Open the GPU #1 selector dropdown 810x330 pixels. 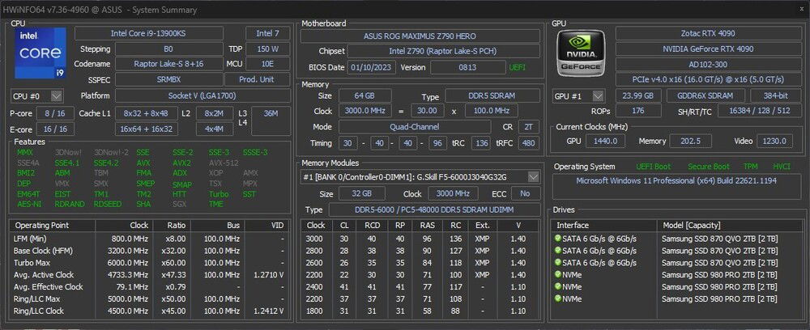click(599, 96)
